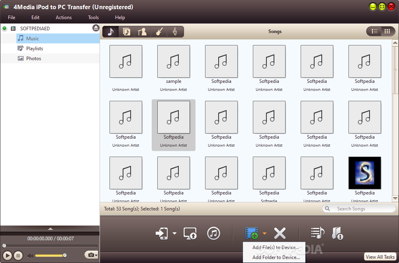Click the delete X icon
This screenshot has height=263, width=399.
[x=280, y=233]
